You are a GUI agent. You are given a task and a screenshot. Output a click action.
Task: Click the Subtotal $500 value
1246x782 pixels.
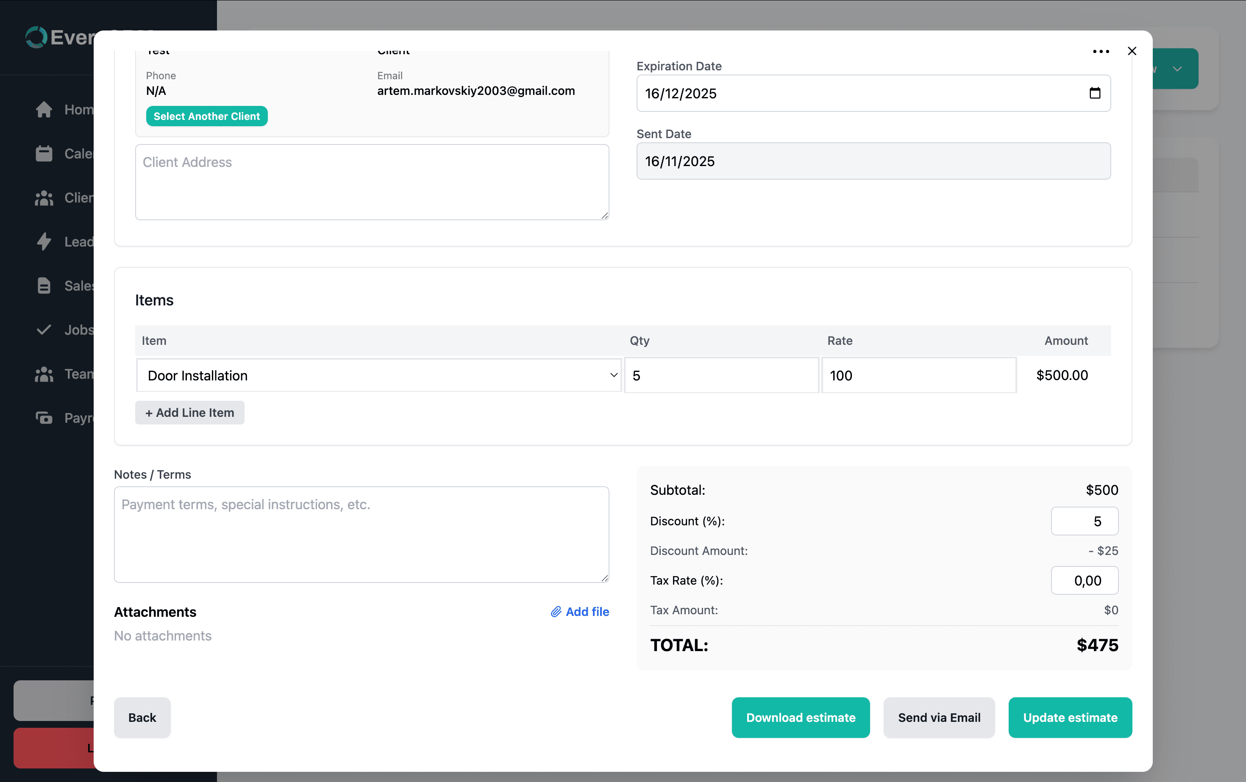coord(1102,490)
